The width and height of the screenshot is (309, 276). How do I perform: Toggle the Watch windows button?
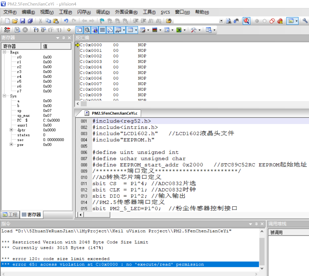pos(118,30)
